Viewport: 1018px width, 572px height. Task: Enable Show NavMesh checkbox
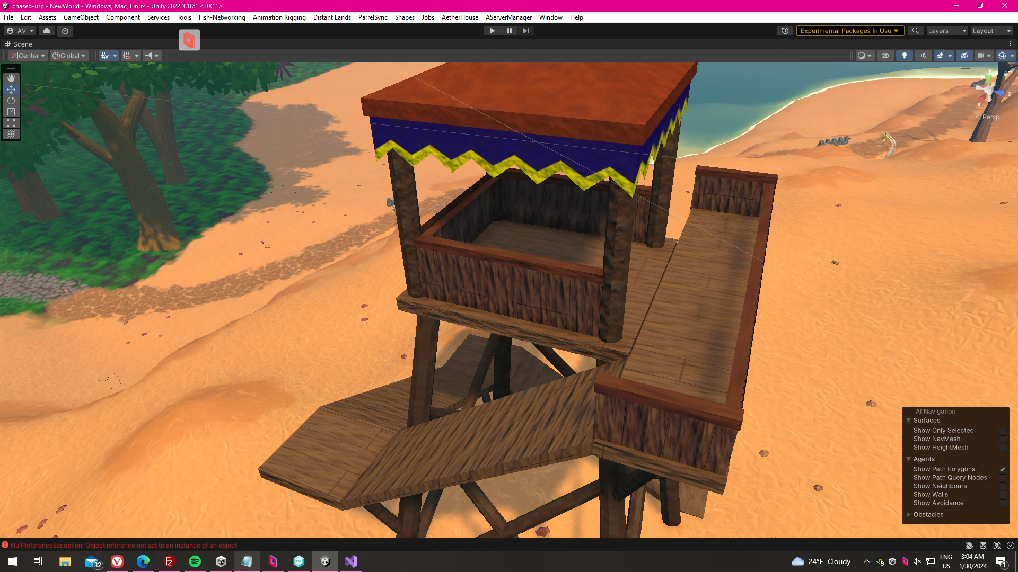pyautogui.click(x=1002, y=439)
